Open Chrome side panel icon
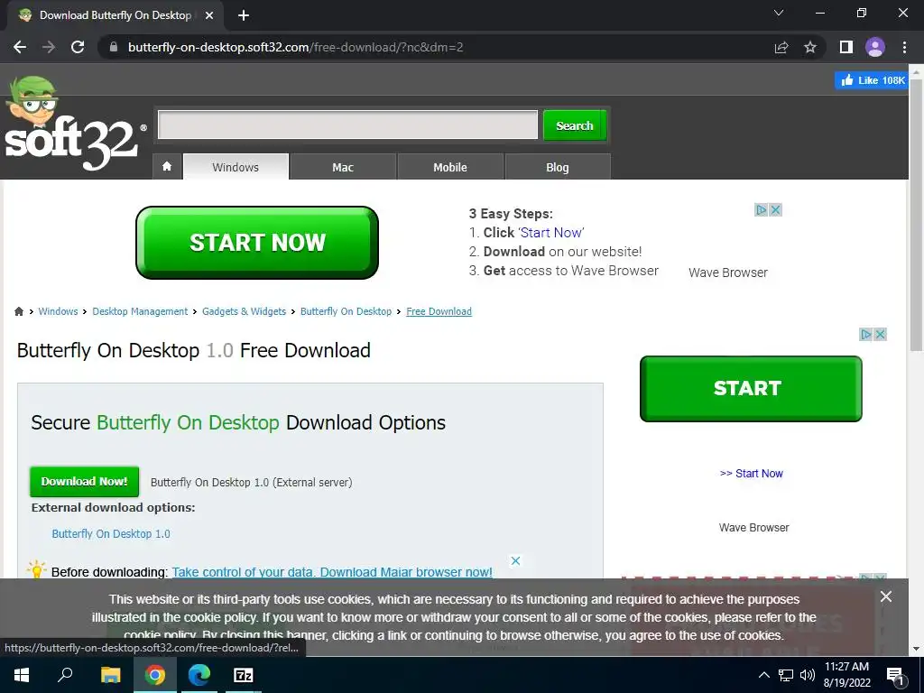The width and height of the screenshot is (924, 693). click(x=846, y=47)
